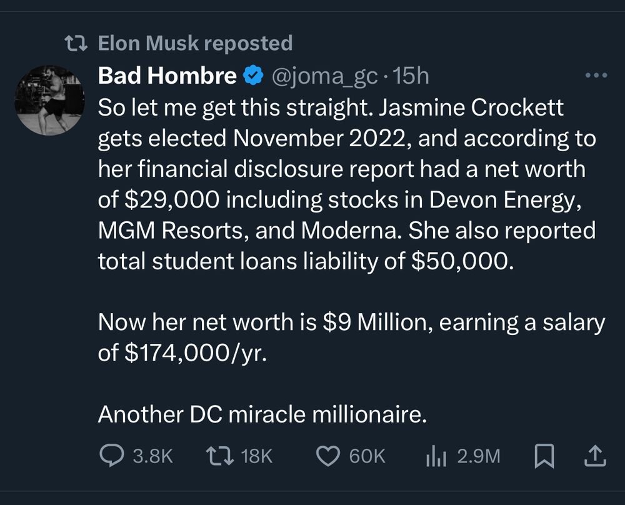The width and height of the screenshot is (625, 505).
Task: Click the reply speech bubble icon
Action: pos(113,456)
